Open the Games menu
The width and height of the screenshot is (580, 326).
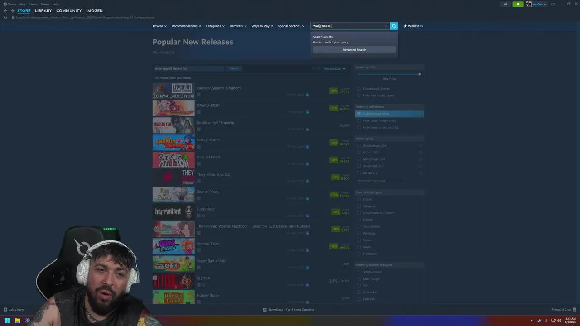tap(45, 4)
